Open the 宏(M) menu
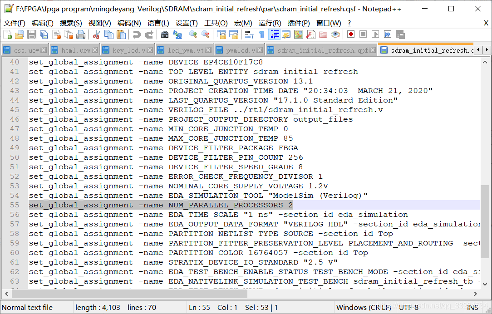The height and width of the screenshot is (314, 492). tap(242, 23)
